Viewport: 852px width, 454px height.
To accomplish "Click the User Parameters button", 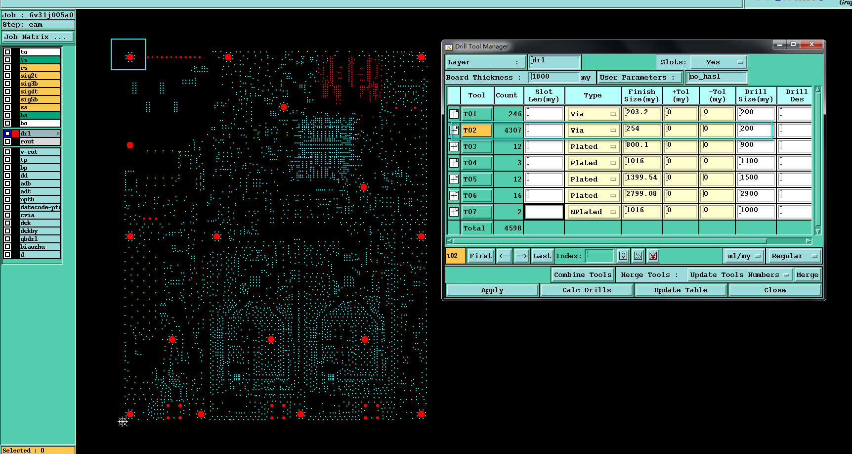I will point(639,77).
